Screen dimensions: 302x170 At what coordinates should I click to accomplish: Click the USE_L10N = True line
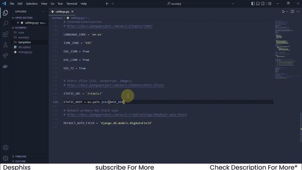(76, 60)
